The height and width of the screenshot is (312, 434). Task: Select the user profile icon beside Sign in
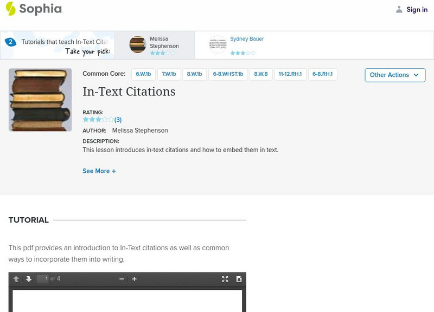click(x=399, y=10)
